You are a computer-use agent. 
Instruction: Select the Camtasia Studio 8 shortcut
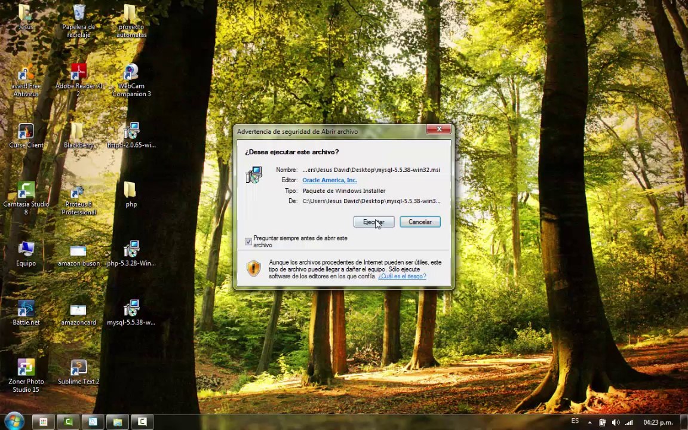pos(26,198)
